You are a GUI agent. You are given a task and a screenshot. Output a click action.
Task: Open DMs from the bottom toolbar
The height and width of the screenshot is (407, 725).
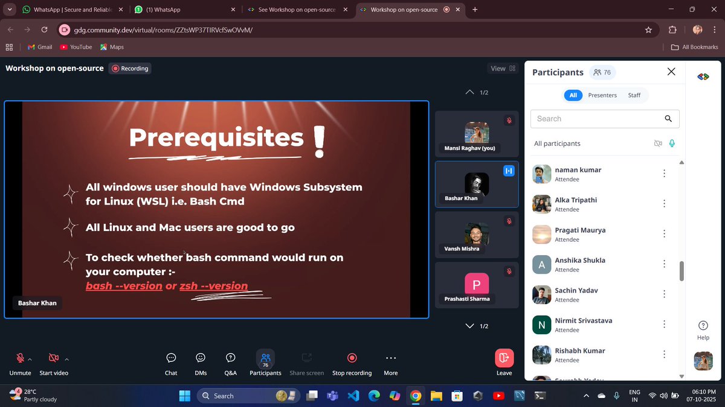pyautogui.click(x=201, y=364)
